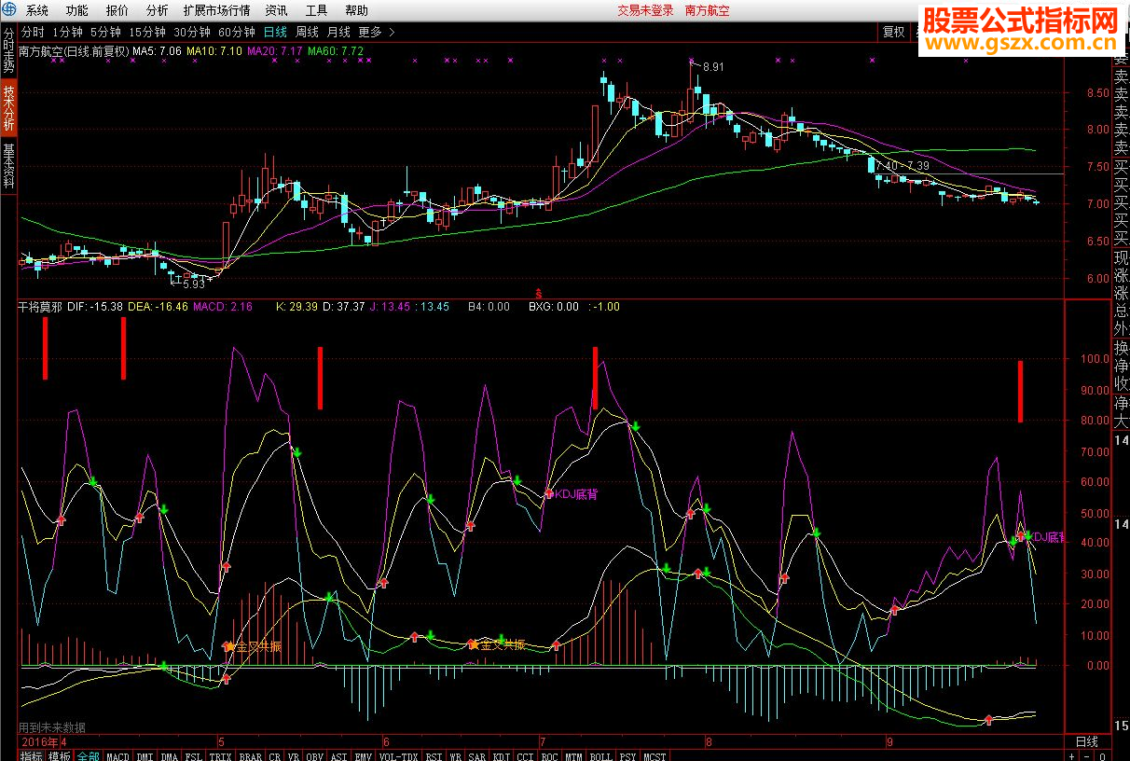Select the ASI indicator tab
This screenshot has height=761, width=1130.
point(339,755)
